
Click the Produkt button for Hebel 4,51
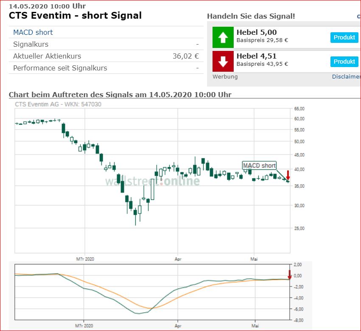344,61
